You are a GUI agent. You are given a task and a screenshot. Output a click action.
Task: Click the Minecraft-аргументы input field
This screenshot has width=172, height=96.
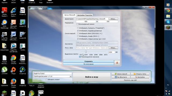(x=97, y=45)
